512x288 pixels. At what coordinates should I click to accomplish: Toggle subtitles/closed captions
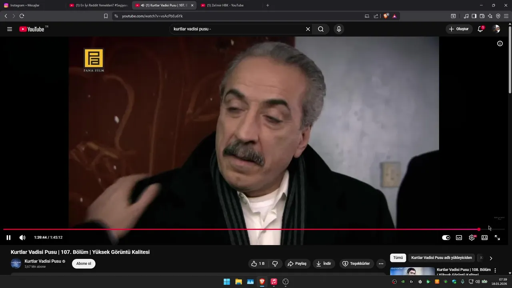pos(459,238)
